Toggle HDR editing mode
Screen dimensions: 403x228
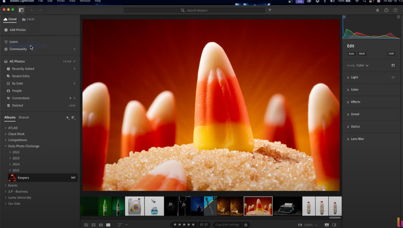coord(391,54)
